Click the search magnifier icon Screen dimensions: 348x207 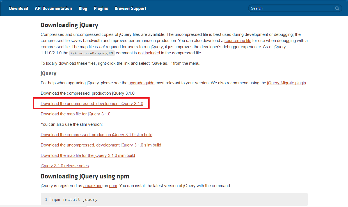(x=337, y=8)
